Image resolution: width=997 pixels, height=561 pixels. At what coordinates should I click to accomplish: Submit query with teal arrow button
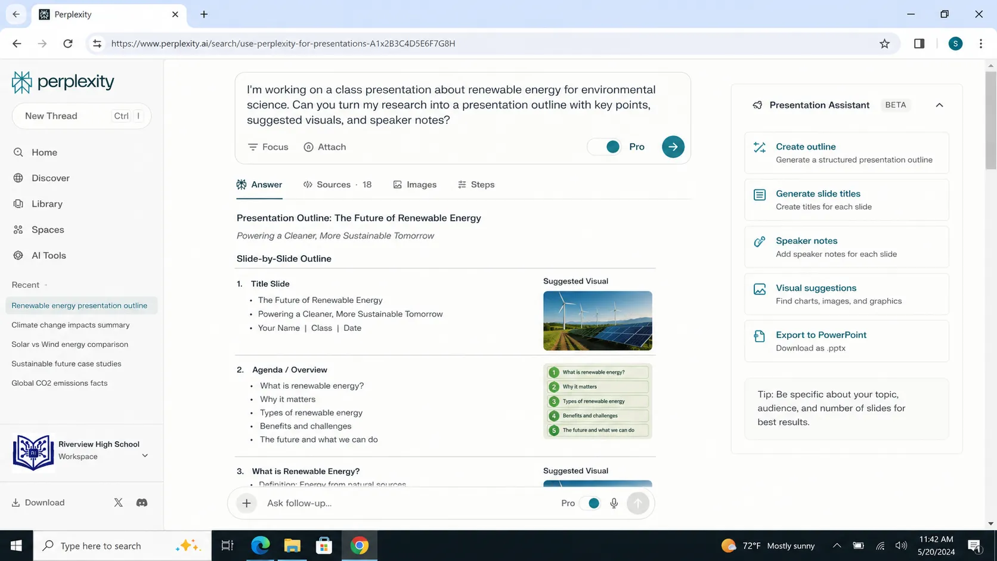(673, 147)
